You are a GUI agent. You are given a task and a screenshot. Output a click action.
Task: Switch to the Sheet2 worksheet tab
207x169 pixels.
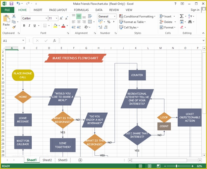pyautogui.click(x=47, y=160)
